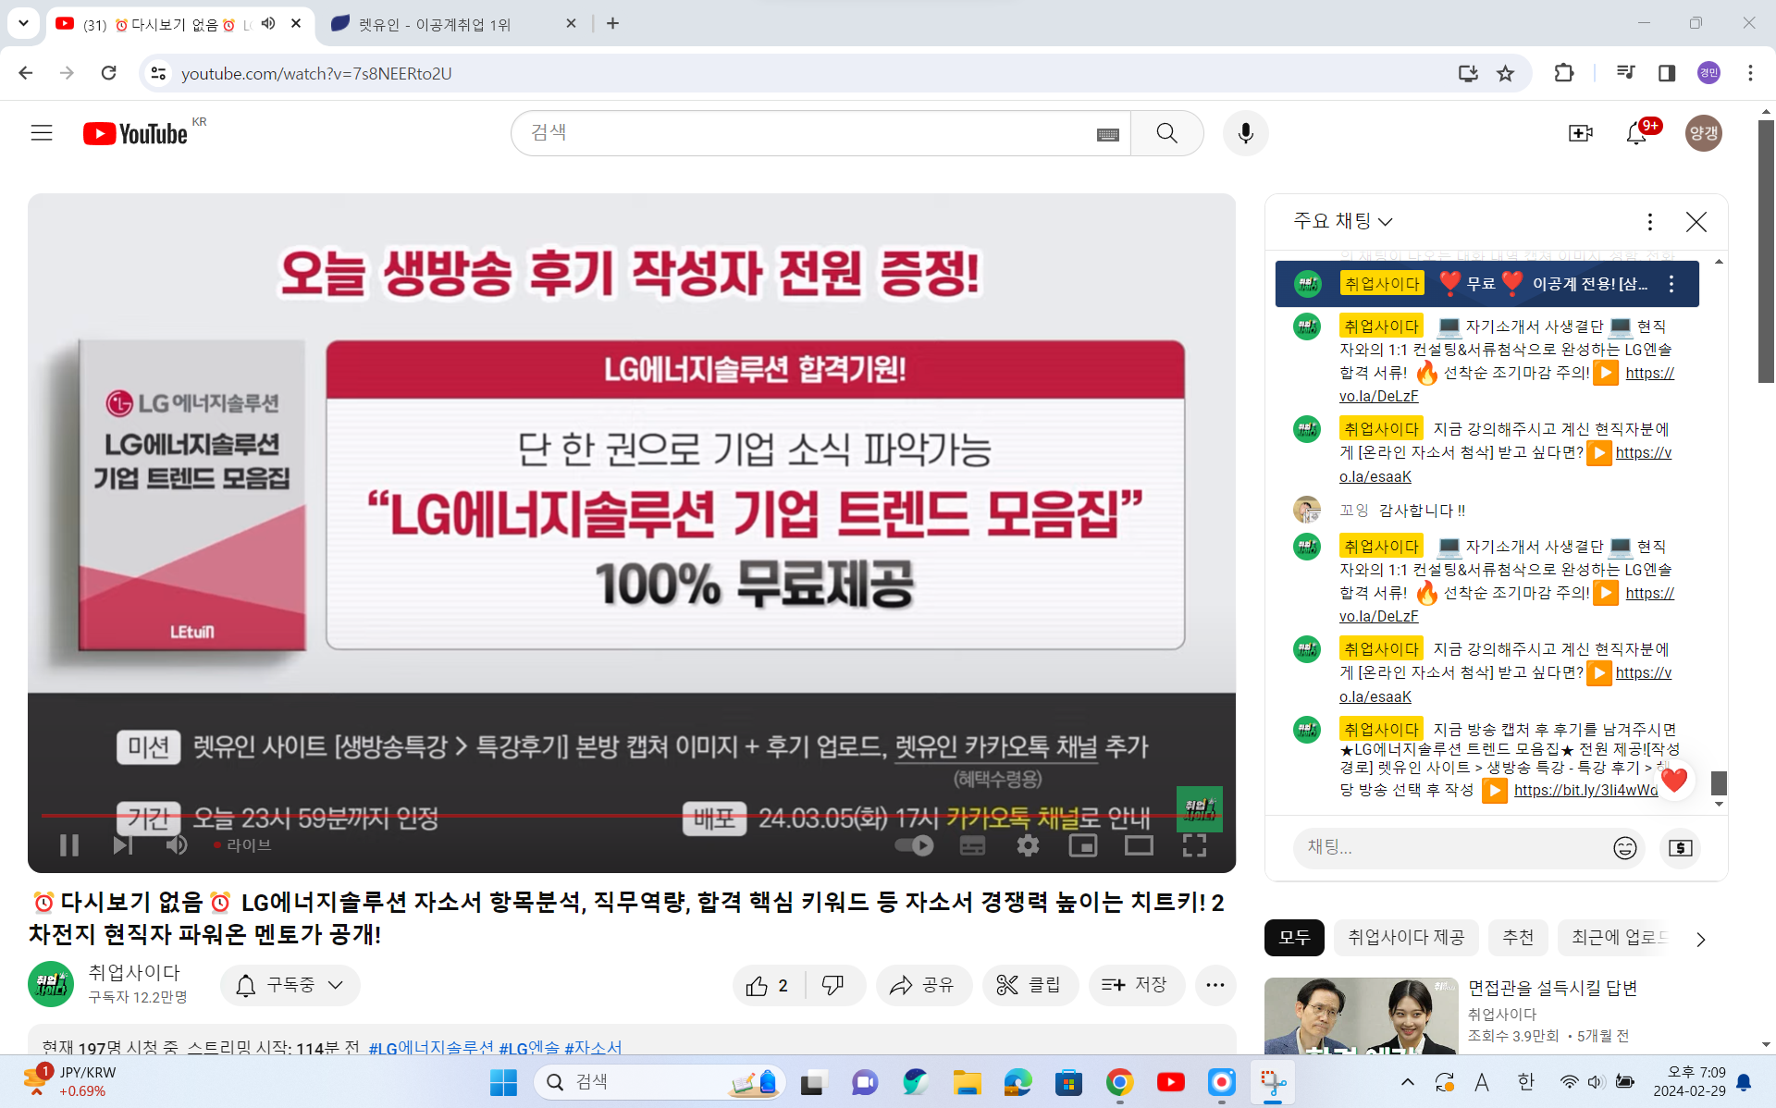Open the 면접관을 설득시킬 답변 video thumbnail
Image resolution: width=1776 pixels, height=1108 pixels.
(x=1361, y=1016)
